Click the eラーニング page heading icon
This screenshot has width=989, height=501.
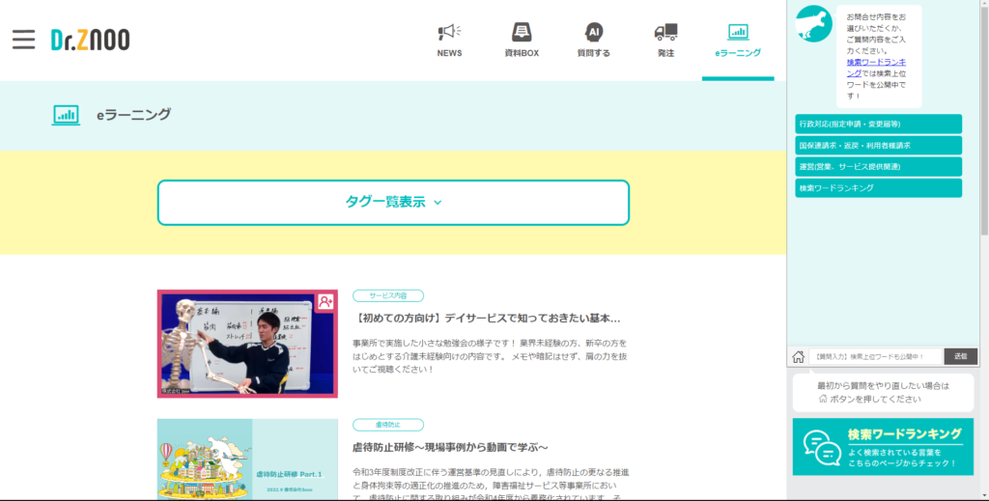coord(66,115)
